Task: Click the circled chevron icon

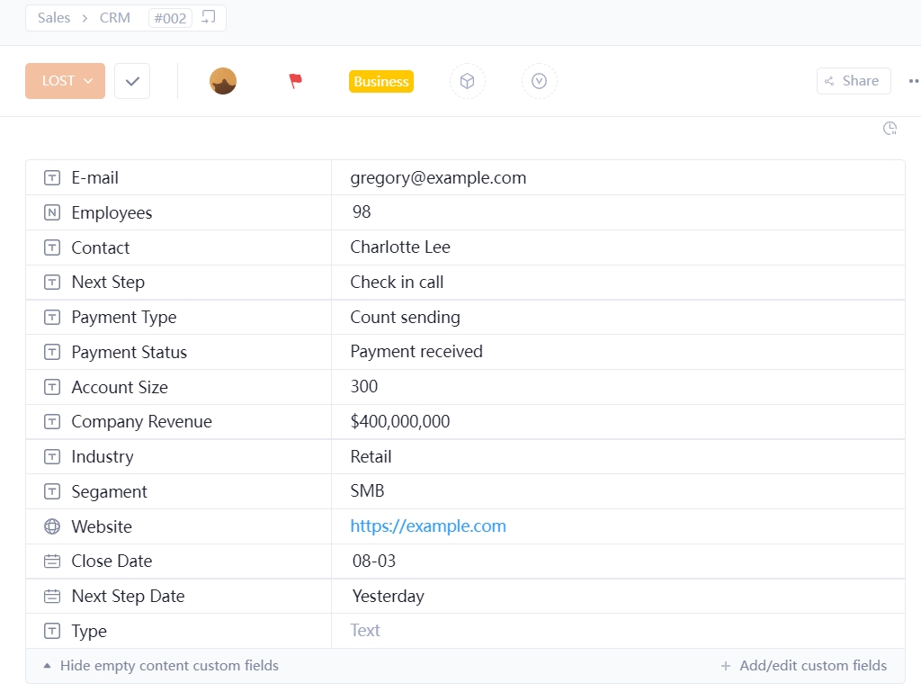Action: coord(539,81)
